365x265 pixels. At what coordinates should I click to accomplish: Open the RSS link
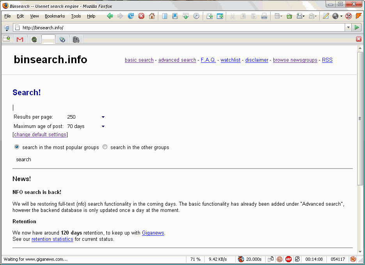327,60
